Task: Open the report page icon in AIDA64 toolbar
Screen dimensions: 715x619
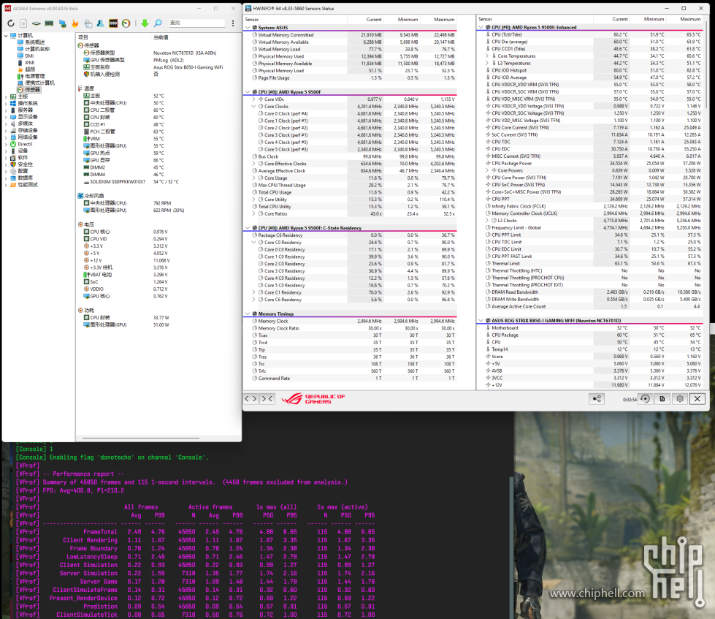Action: coord(23,23)
